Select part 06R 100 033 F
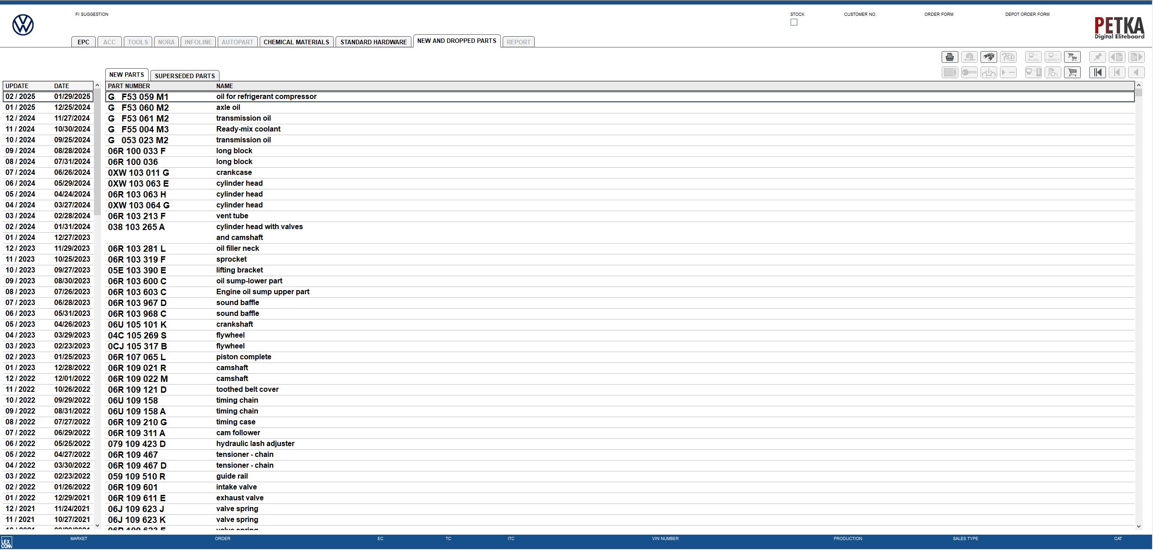Viewport: 1153px width, 550px height. click(620, 151)
